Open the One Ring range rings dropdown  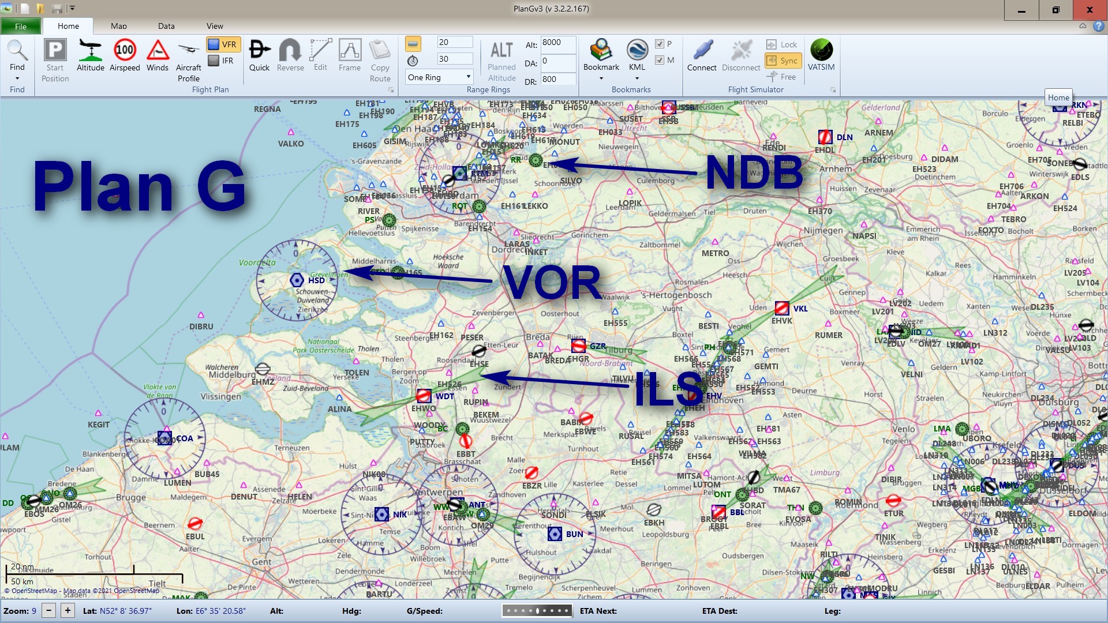[x=439, y=77]
